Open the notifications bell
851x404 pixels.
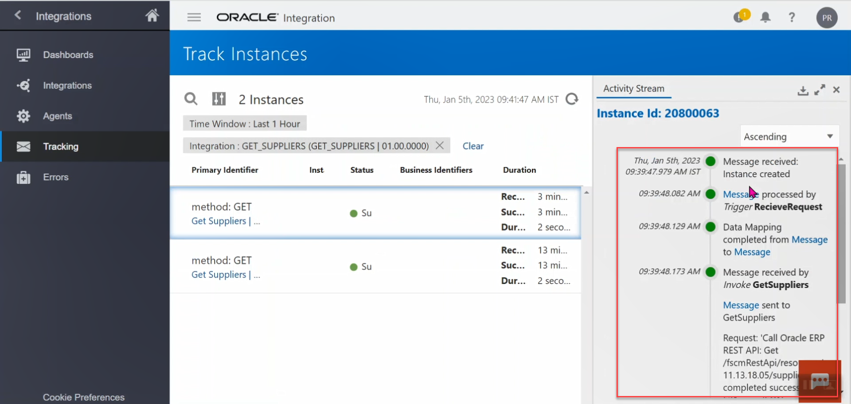[x=765, y=17]
